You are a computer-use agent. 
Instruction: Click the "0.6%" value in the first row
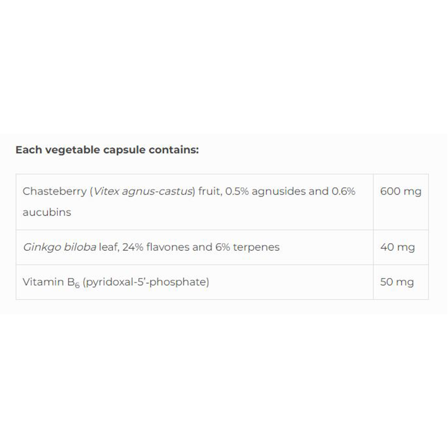pyautogui.click(x=343, y=192)
